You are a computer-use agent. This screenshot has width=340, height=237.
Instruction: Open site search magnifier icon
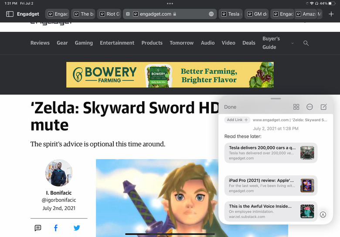(306, 43)
